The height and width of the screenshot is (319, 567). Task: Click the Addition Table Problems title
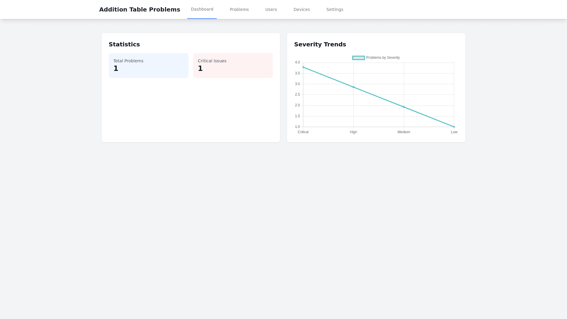point(140,9)
